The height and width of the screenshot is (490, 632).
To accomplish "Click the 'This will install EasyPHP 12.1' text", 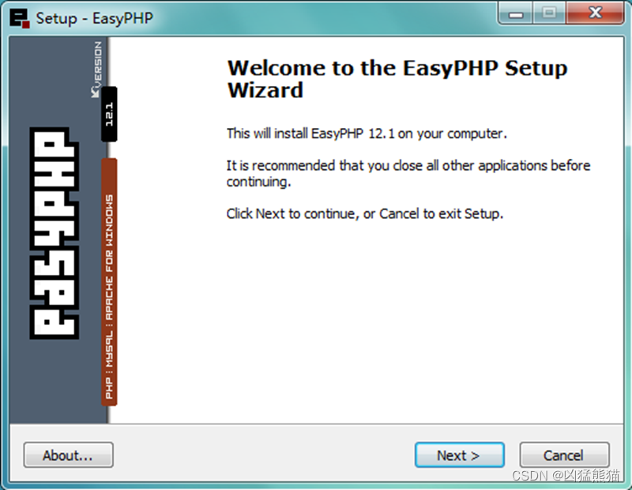I will (367, 133).
